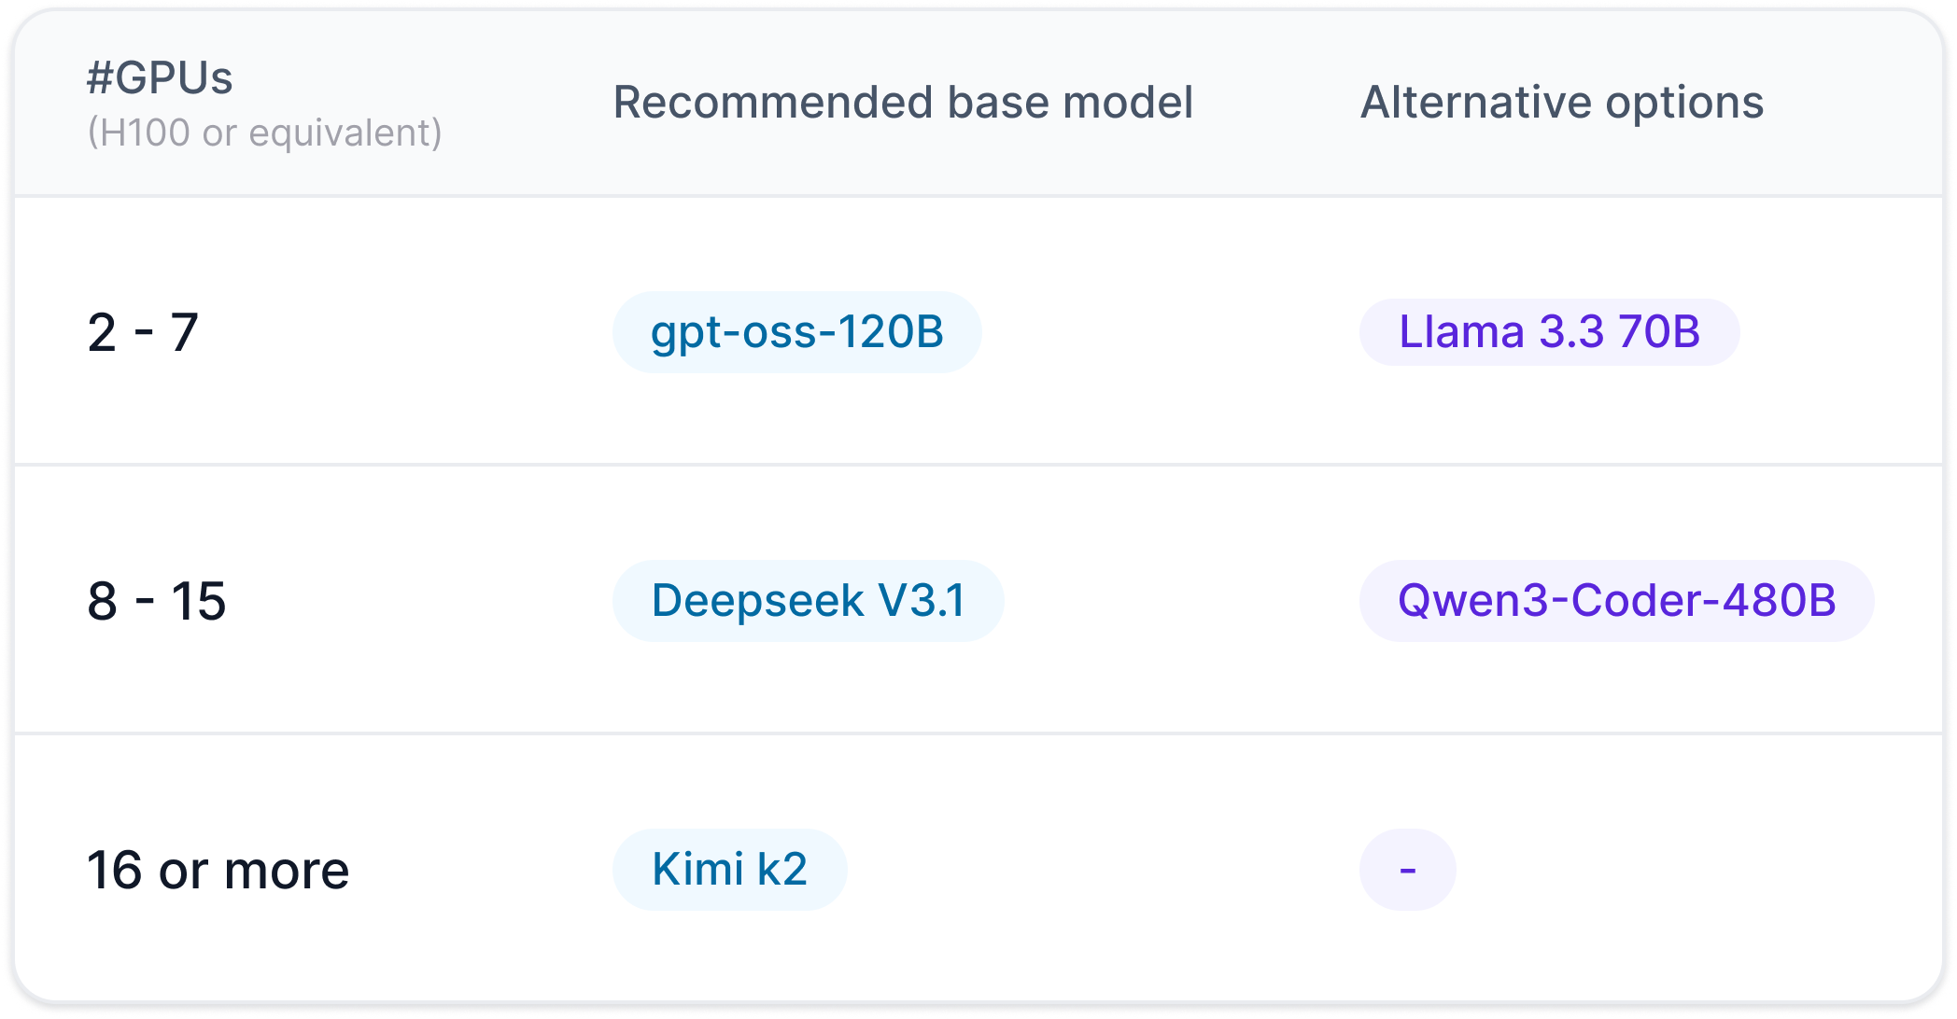1957x1019 pixels.
Task: Click divider between 8 - 15 and 16 or more rows
Action: click(x=978, y=733)
